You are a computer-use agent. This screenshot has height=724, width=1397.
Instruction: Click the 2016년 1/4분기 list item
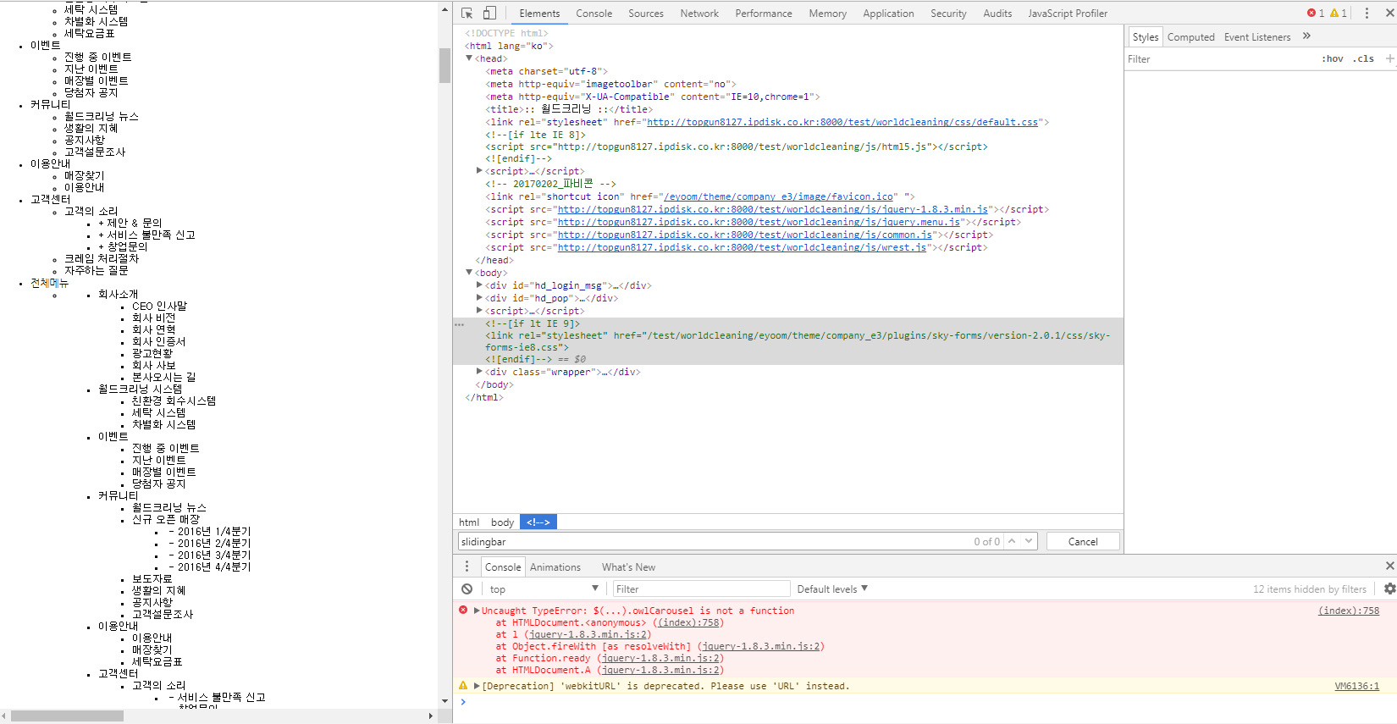click(x=210, y=531)
